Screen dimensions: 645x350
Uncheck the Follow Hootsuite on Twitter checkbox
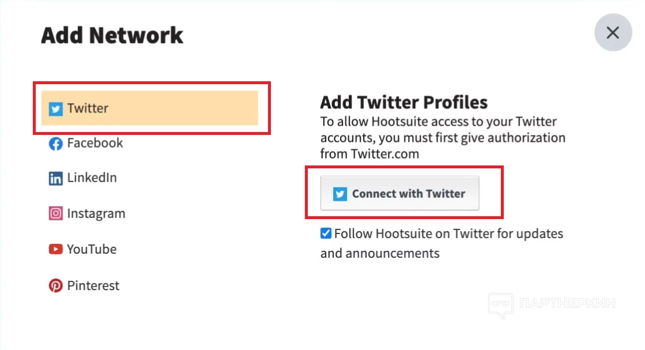point(326,234)
